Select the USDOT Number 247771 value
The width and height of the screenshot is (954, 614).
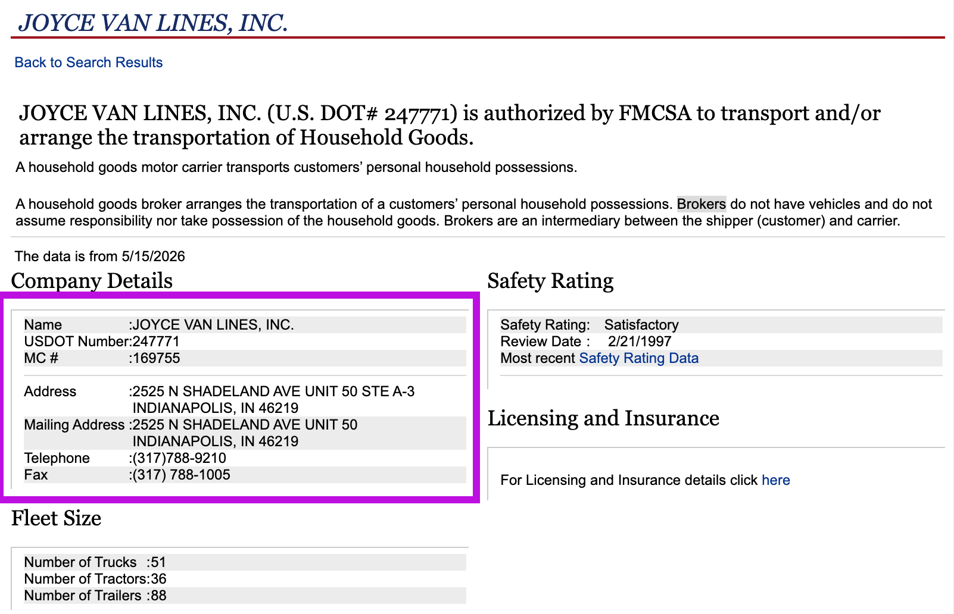tap(156, 342)
